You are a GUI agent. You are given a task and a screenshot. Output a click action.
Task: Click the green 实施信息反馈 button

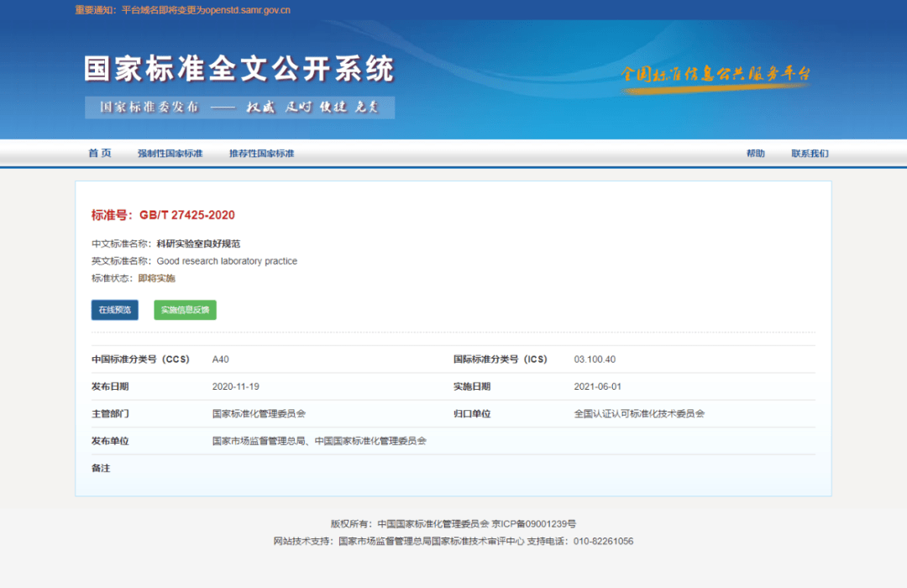pyautogui.click(x=185, y=310)
